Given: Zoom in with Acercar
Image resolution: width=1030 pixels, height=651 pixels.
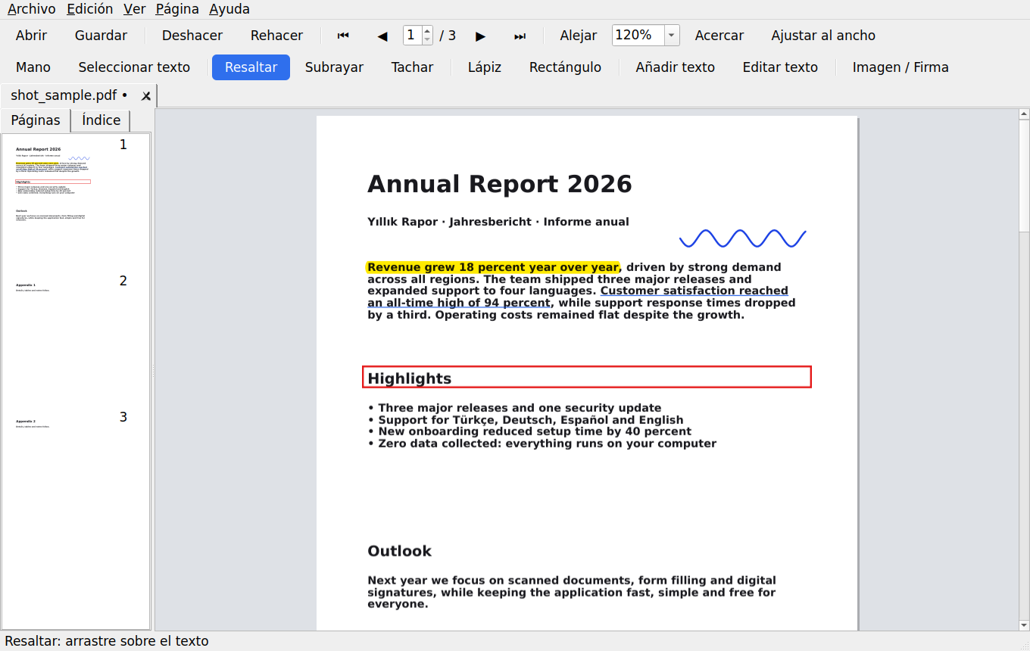Looking at the screenshot, I should click(x=719, y=36).
